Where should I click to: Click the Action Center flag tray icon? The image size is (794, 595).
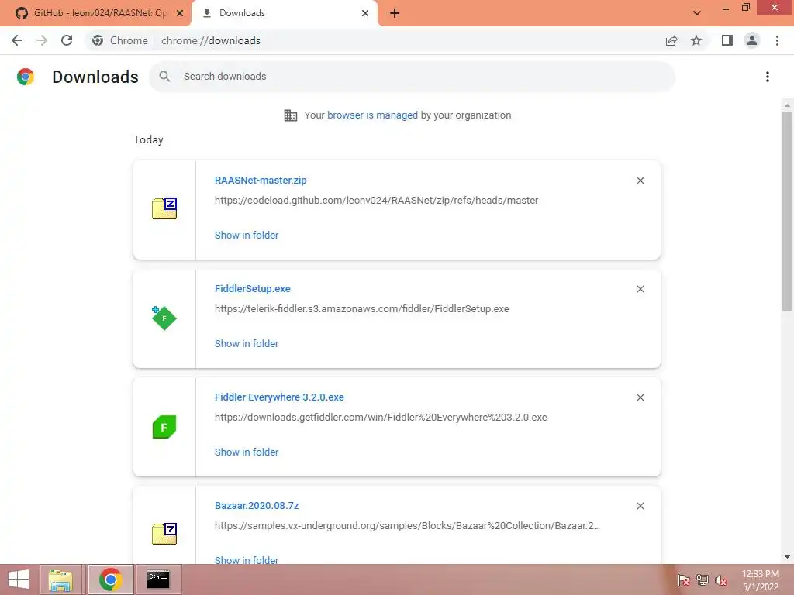tap(684, 580)
